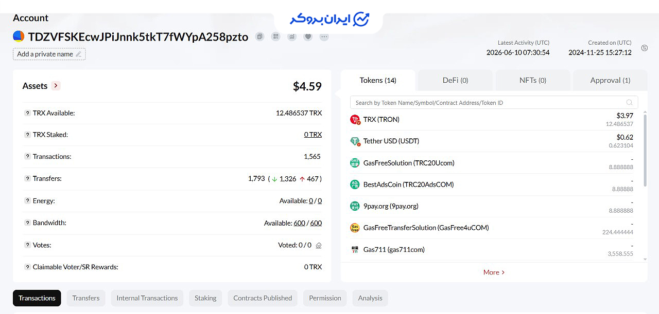This screenshot has width=659, height=314.
Task: Select the Analysis tab
Action: pyautogui.click(x=370, y=298)
